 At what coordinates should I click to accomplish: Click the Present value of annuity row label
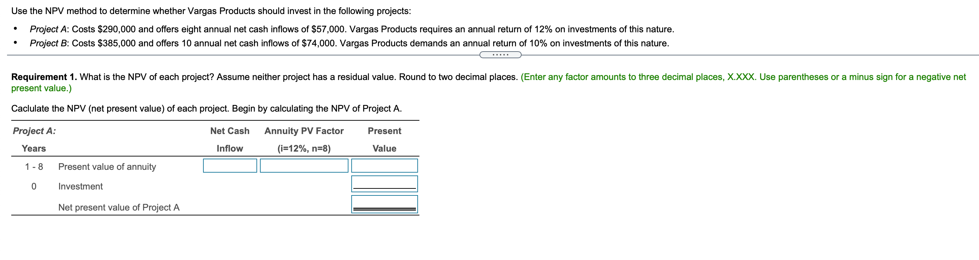107,167
